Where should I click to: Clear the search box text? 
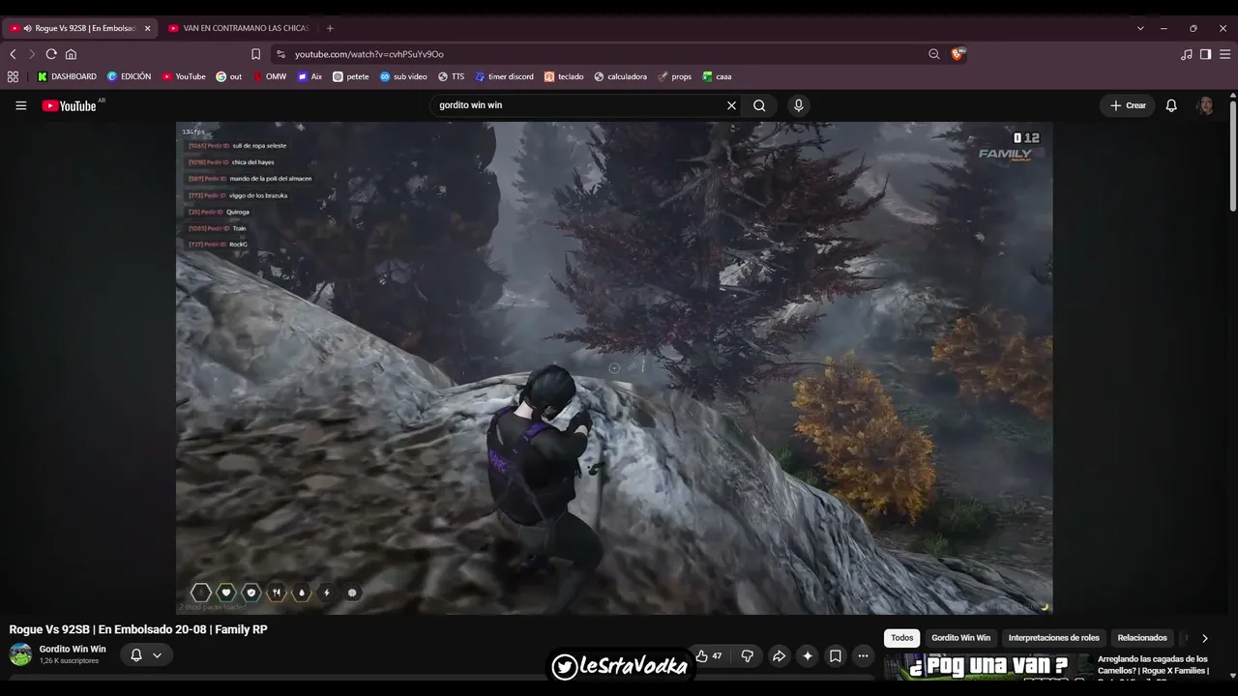731,105
